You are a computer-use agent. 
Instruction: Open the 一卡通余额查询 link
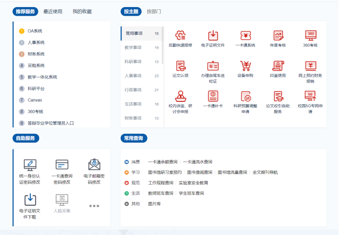163,162
